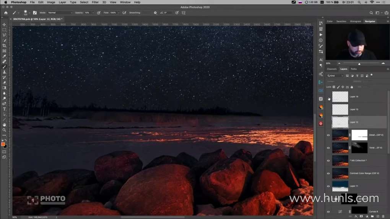This screenshot has height=219, width=390.
Task: Select the Dodge tool
Action: 4,98
